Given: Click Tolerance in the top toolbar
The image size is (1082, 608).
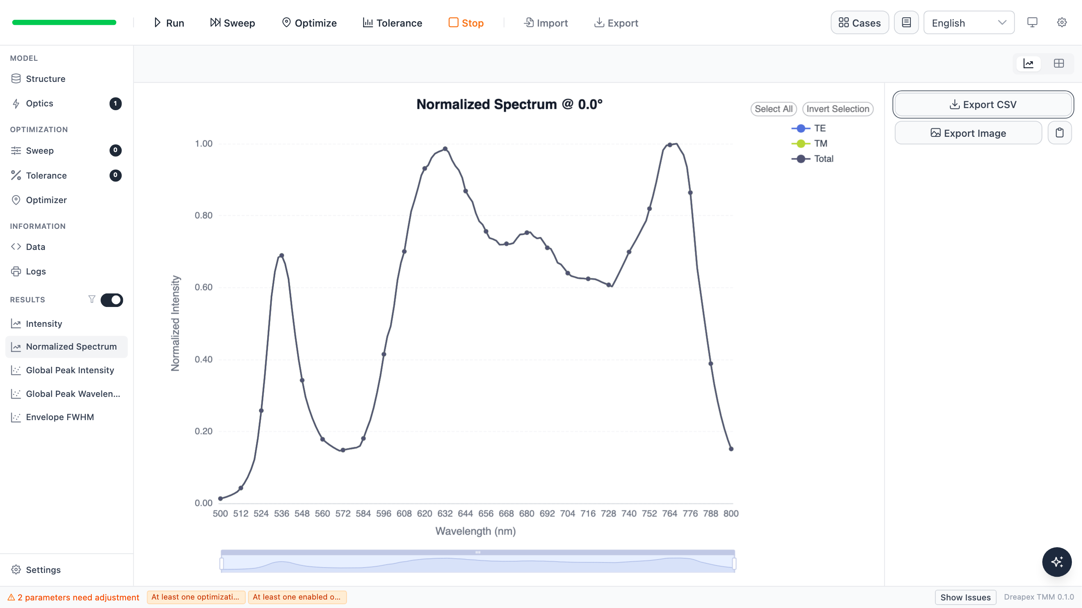Looking at the screenshot, I should 392,23.
